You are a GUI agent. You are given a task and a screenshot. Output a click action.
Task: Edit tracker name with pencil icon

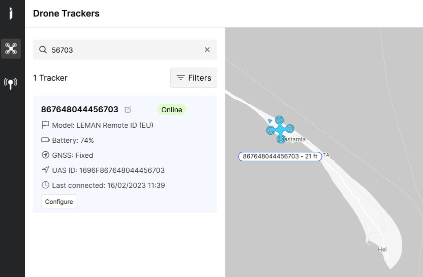point(128,110)
